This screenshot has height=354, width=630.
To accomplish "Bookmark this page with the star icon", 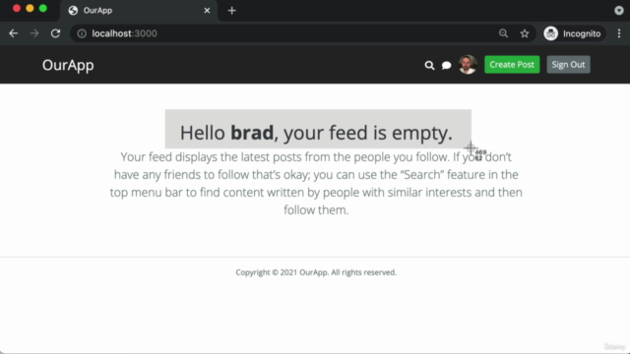I will pyautogui.click(x=525, y=33).
